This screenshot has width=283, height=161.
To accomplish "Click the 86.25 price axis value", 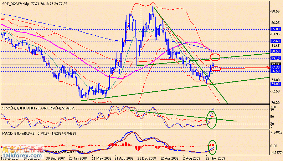I will click(x=276, y=23).
